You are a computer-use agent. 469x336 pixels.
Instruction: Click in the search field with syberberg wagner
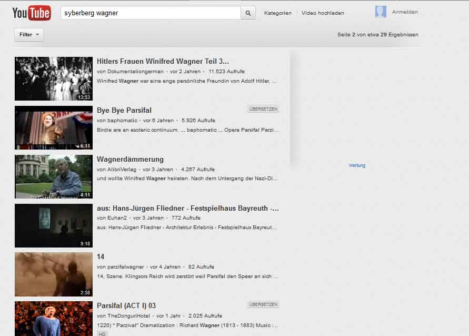[x=151, y=13]
